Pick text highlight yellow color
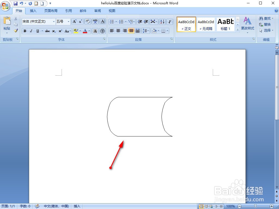This screenshot has width=279, height=209. [76, 31]
